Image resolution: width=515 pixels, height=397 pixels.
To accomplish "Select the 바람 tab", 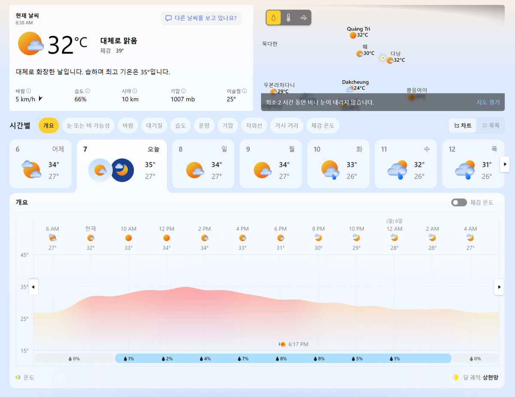I will click(x=128, y=126).
